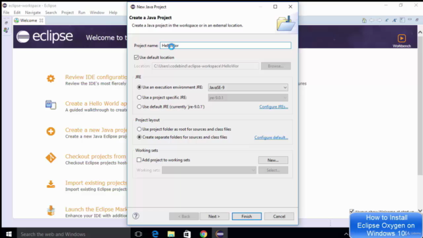
Task: Open the jre-9.0.1 project JRE dropdown
Action: coord(248,98)
